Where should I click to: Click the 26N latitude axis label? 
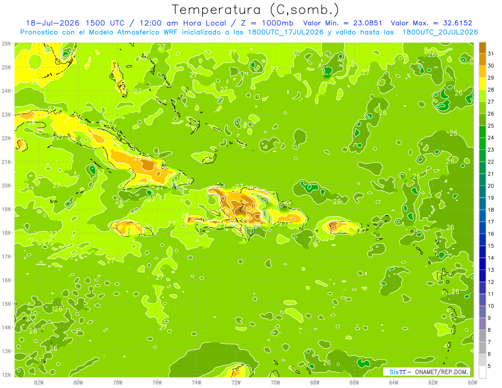pos(6,44)
